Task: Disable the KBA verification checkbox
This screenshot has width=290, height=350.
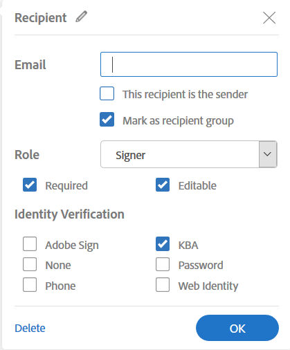Action: point(163,243)
